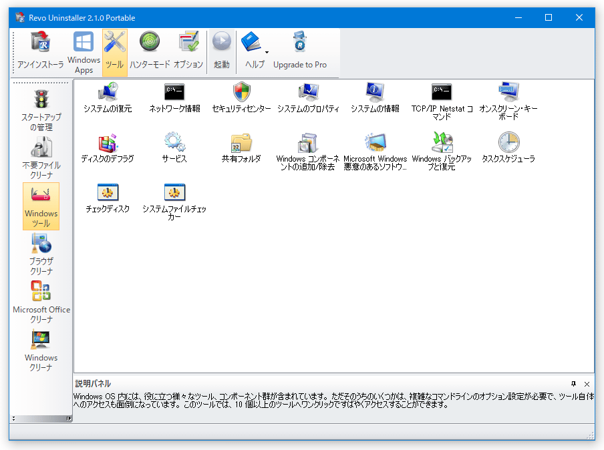Viewport: 604px width, 450px height.
Task: Open Windows コンポーネントの追加/除去
Action: click(308, 152)
